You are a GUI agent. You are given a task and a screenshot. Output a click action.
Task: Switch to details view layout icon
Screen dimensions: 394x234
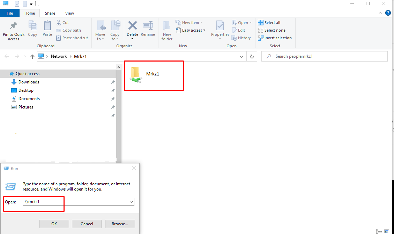379,231
